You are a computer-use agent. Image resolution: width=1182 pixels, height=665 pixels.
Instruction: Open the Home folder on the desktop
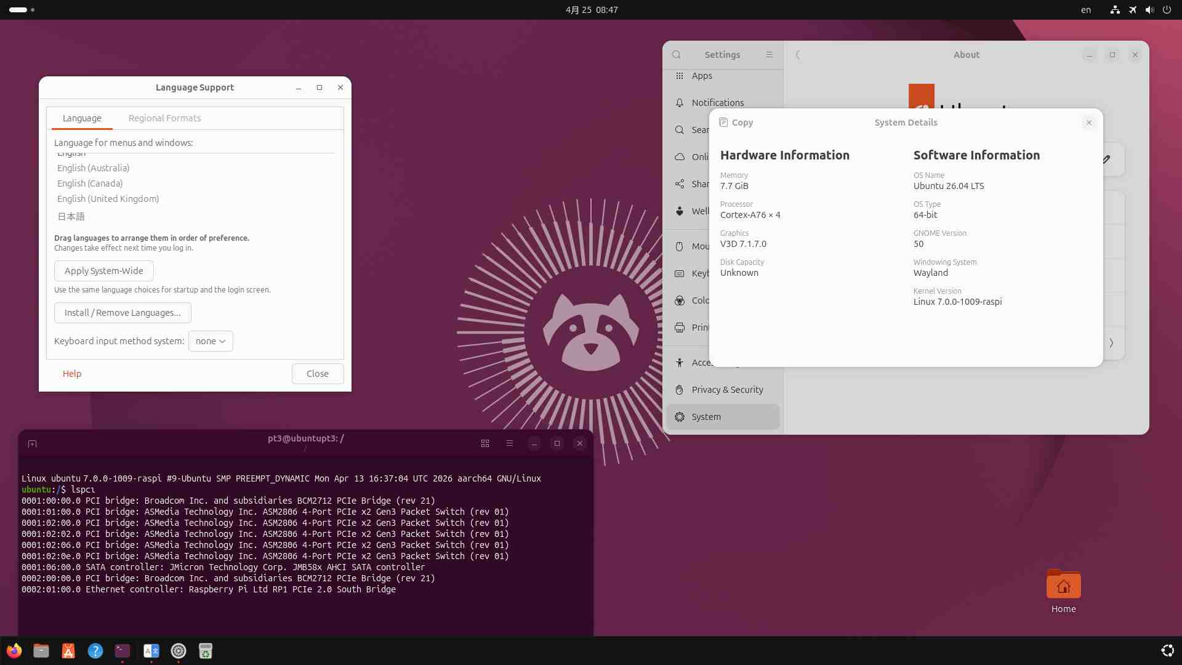tap(1063, 586)
